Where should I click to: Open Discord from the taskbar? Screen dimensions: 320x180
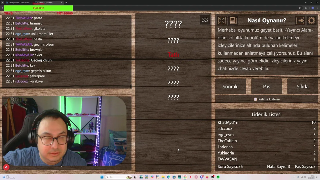pyautogui.click(x=201, y=177)
